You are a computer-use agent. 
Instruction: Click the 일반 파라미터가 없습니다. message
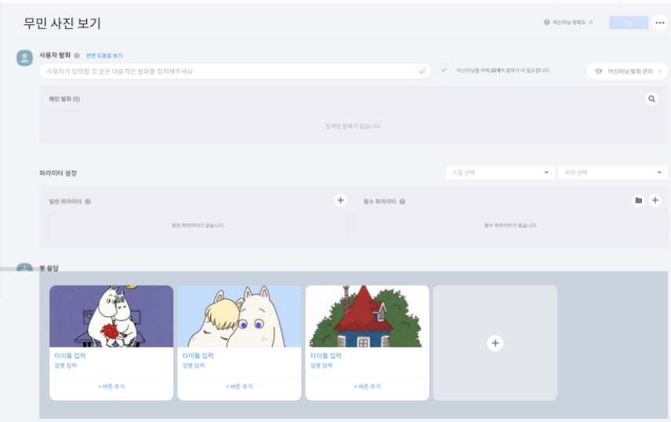(x=198, y=225)
